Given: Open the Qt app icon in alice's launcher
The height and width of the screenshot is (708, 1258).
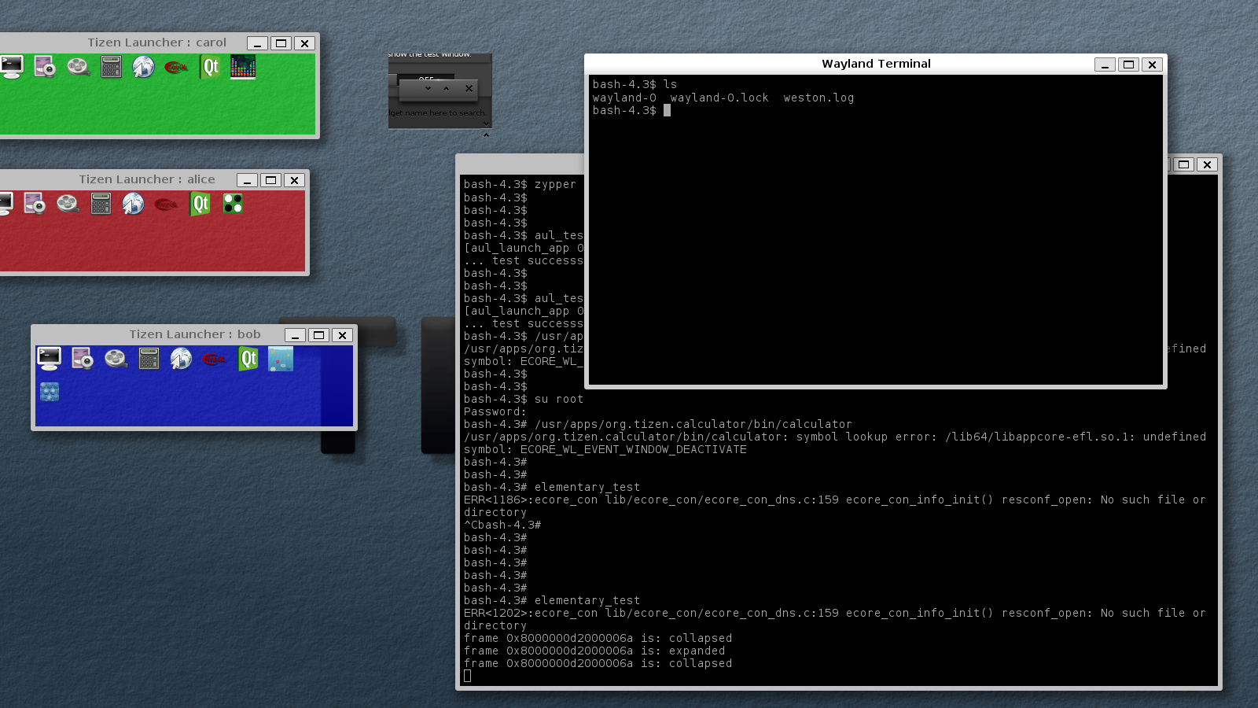Looking at the screenshot, I should click(200, 204).
